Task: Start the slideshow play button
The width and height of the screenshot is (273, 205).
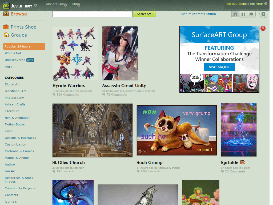Action: tap(263, 14)
